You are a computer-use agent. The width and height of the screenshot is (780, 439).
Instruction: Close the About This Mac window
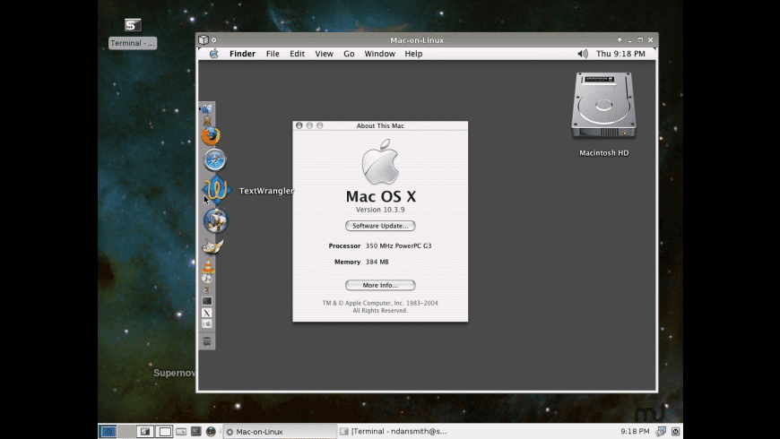[299, 125]
